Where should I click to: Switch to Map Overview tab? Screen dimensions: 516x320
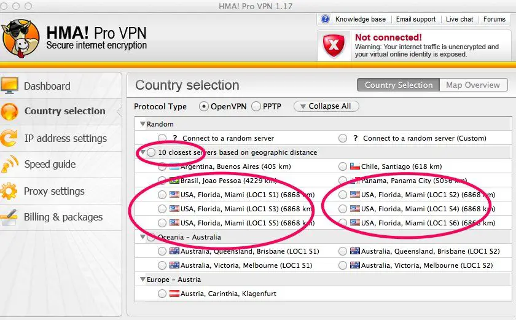tap(473, 85)
